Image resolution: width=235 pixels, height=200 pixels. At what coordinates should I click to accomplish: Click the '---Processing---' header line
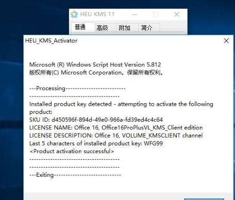pos(77,88)
